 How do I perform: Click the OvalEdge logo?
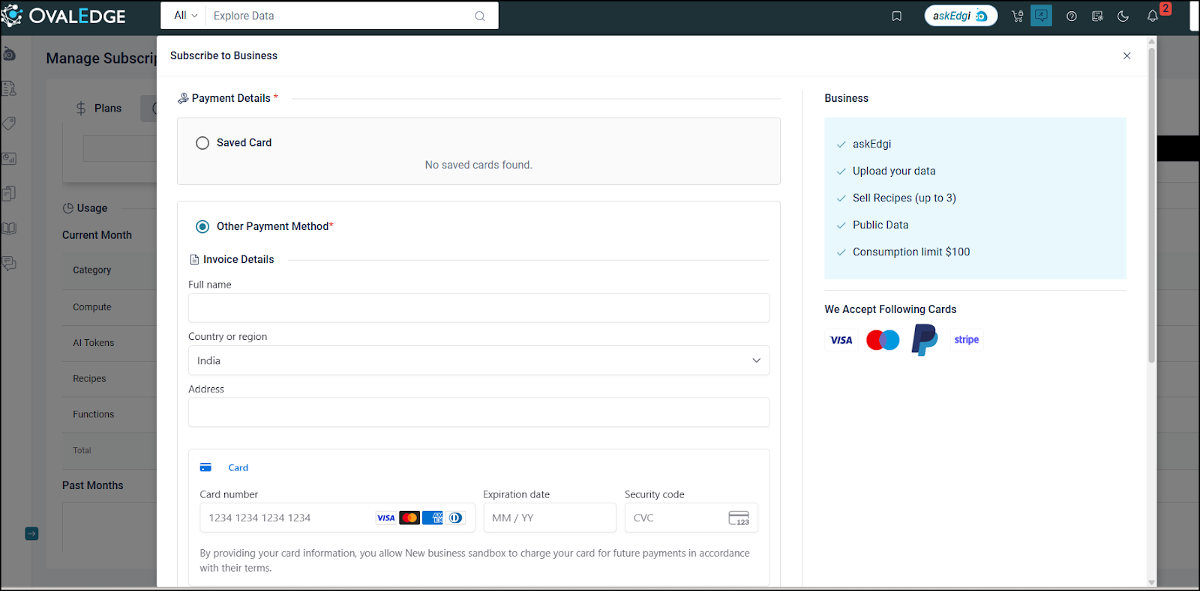(64, 16)
